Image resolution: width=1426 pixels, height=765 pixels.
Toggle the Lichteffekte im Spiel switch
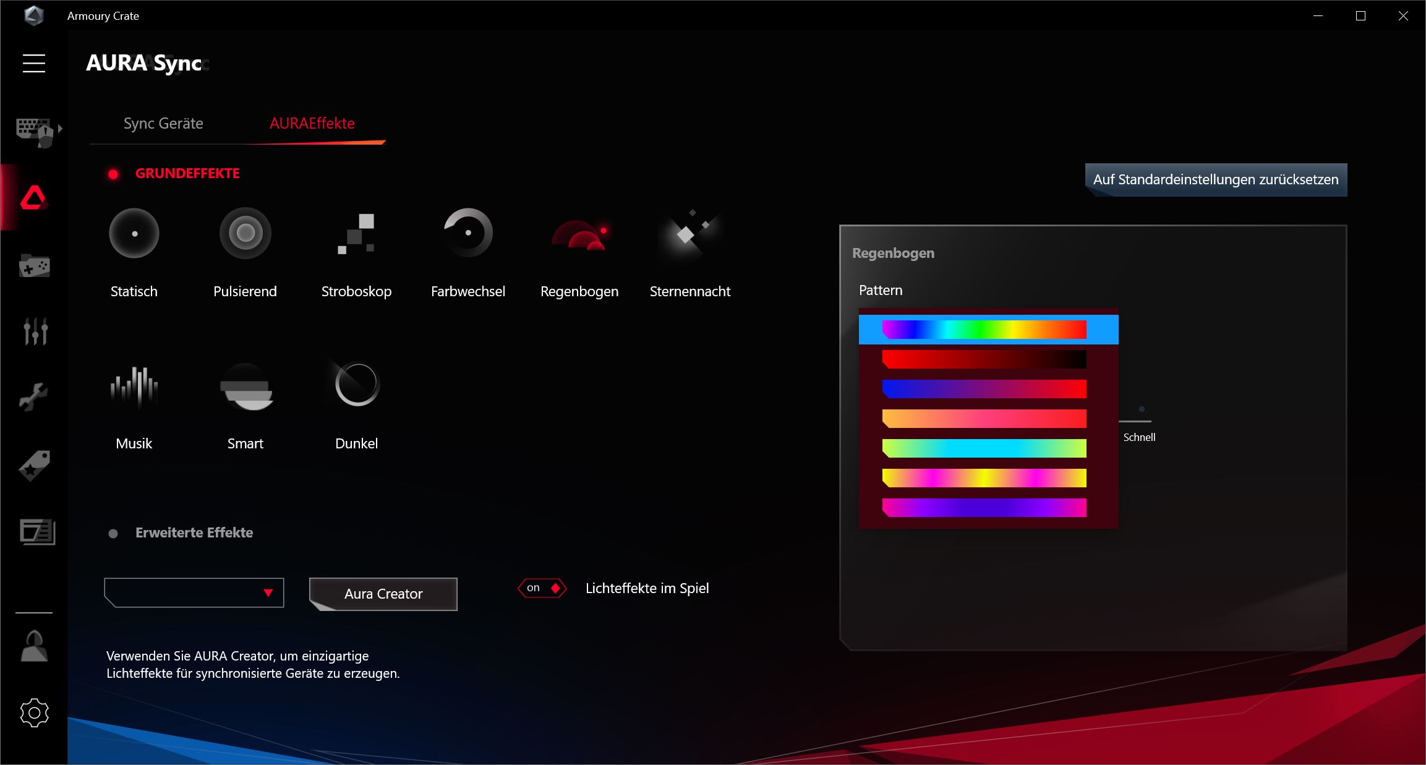pos(542,588)
